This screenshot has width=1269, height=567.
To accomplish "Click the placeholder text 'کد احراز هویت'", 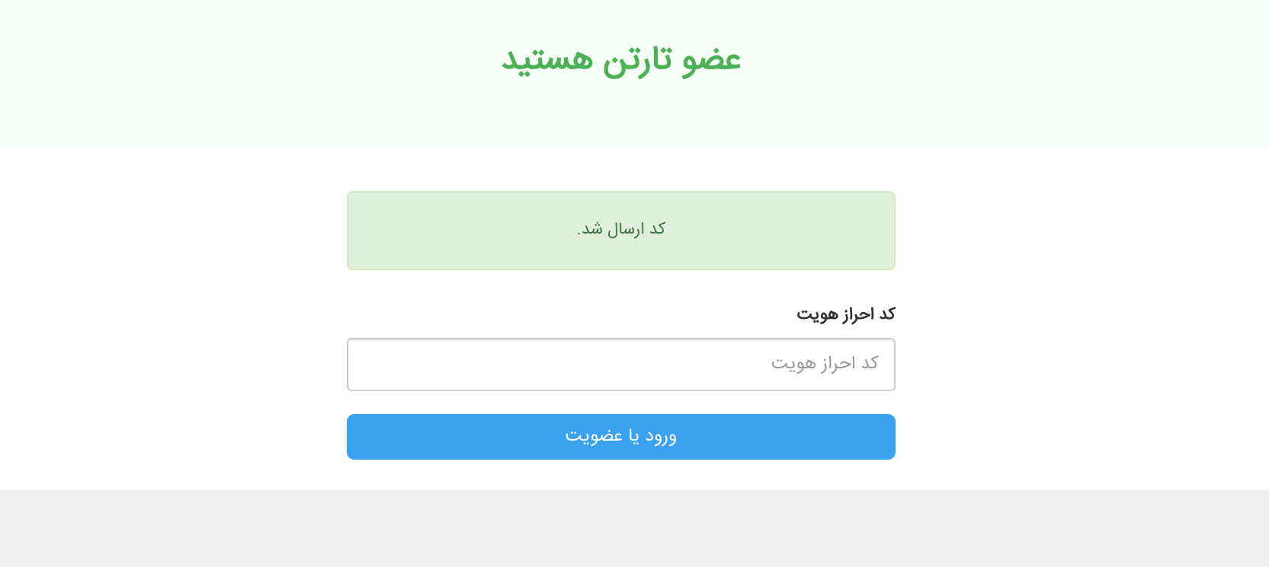I will [x=825, y=364].
